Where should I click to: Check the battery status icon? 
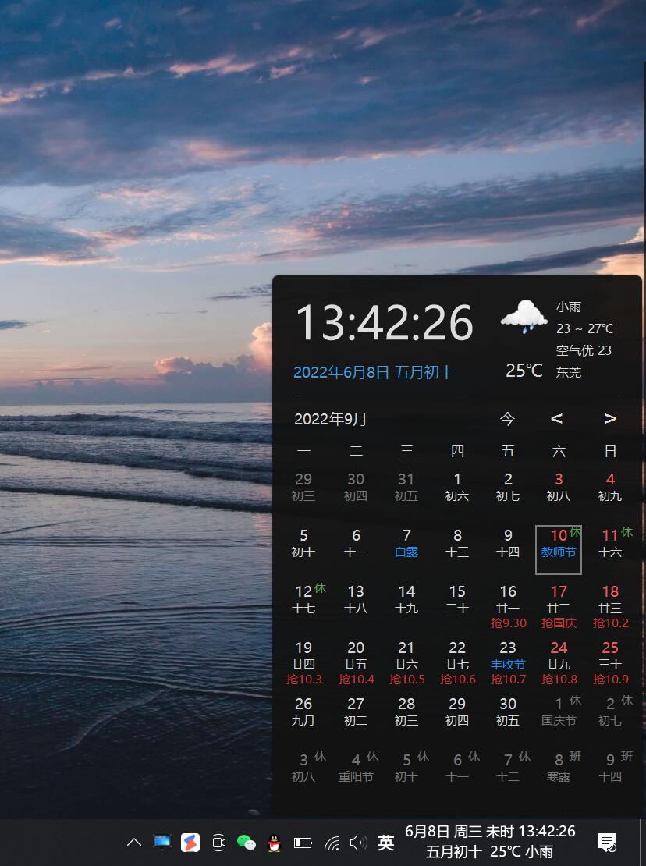303,843
